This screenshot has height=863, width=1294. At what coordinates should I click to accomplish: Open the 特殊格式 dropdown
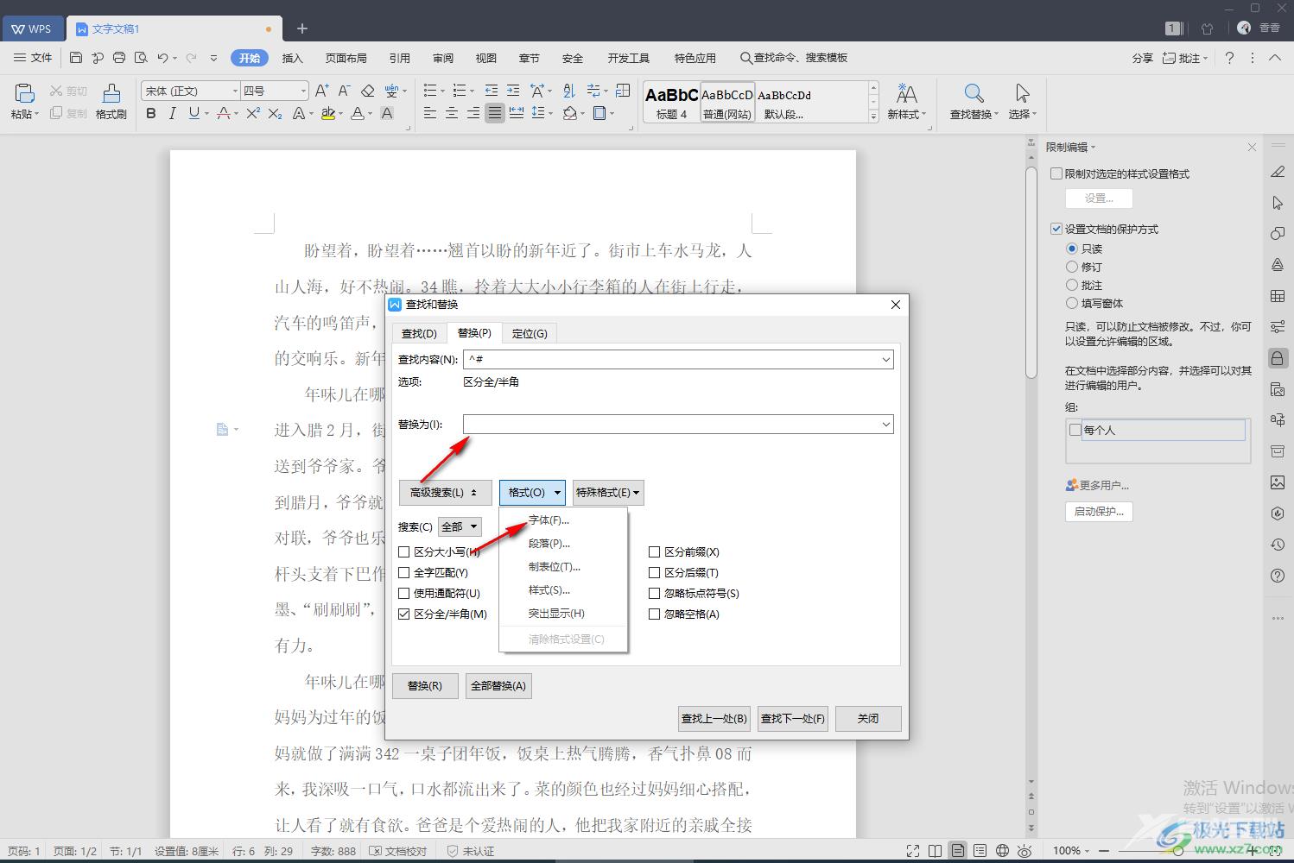click(608, 493)
